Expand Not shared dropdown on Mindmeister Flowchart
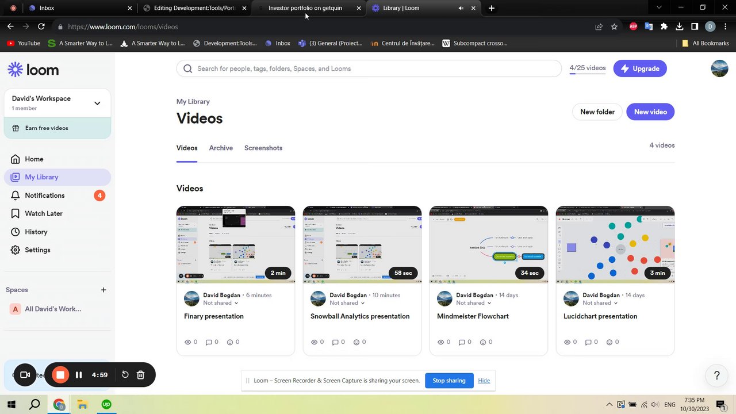This screenshot has width=736, height=414. [x=474, y=303]
